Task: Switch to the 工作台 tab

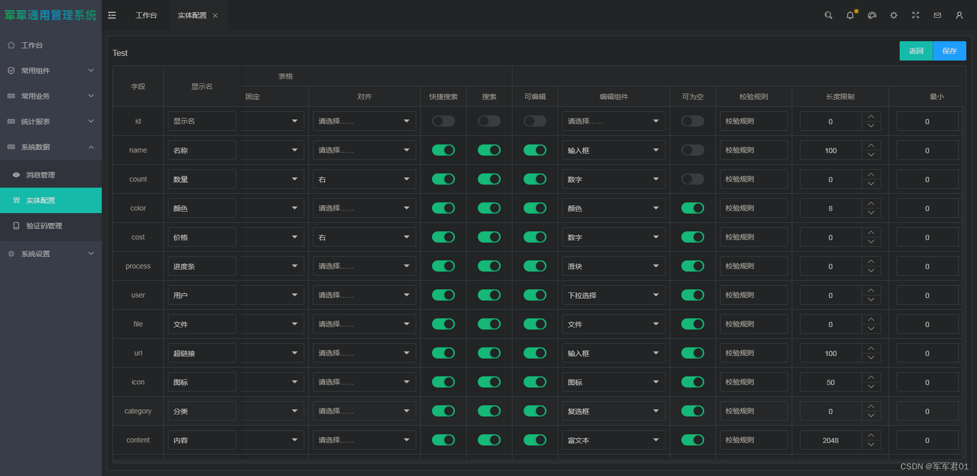Action: pyautogui.click(x=146, y=15)
